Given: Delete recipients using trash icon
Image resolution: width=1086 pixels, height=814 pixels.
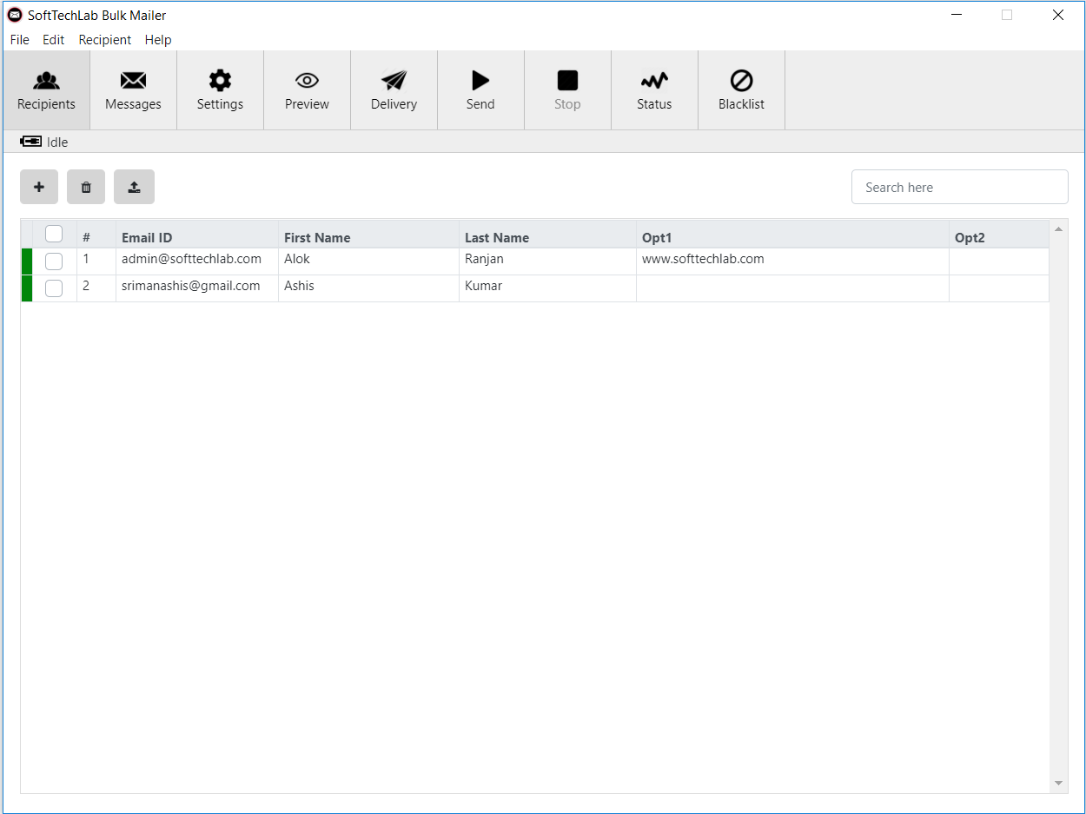Looking at the screenshot, I should tap(85, 187).
